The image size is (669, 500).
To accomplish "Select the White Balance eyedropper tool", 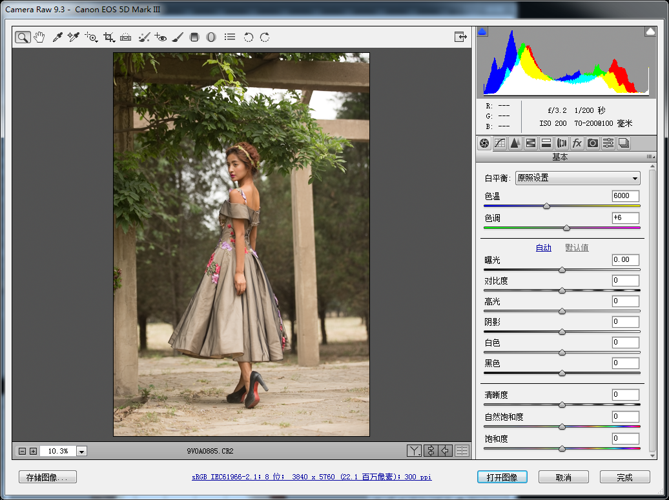I will (57, 37).
